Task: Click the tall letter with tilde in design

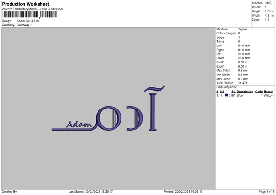Action: tap(154, 108)
